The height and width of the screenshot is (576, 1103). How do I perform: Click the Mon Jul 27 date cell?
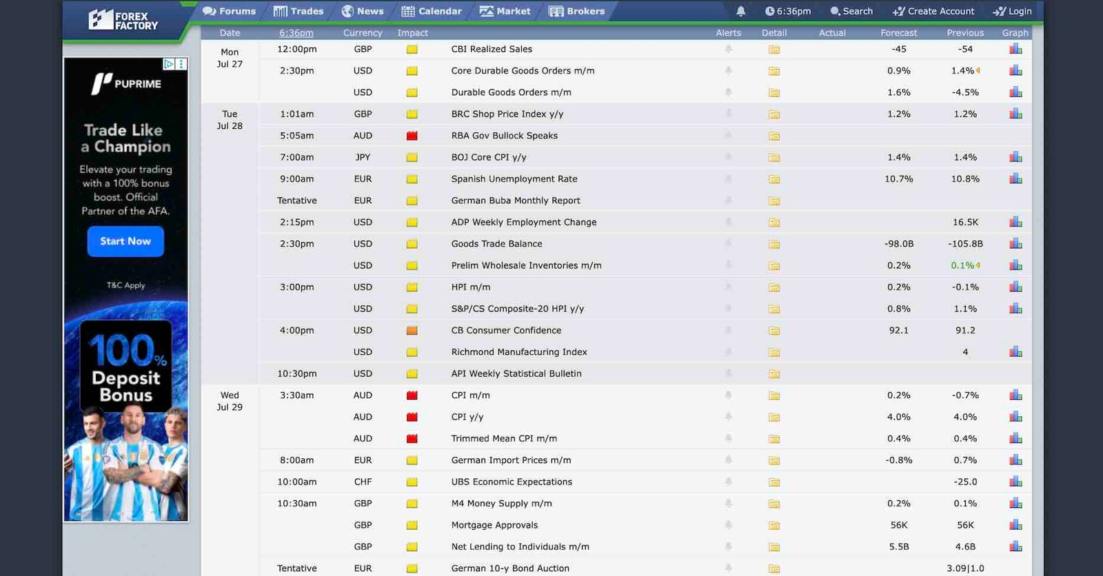(230, 58)
